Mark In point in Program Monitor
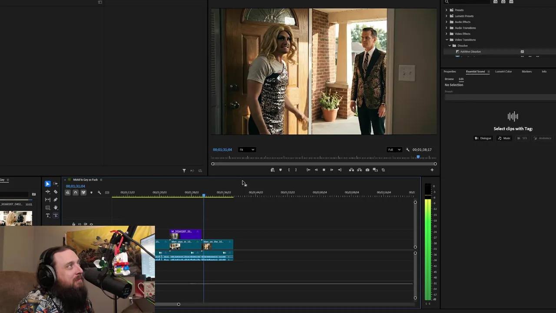556x313 pixels. (288, 170)
